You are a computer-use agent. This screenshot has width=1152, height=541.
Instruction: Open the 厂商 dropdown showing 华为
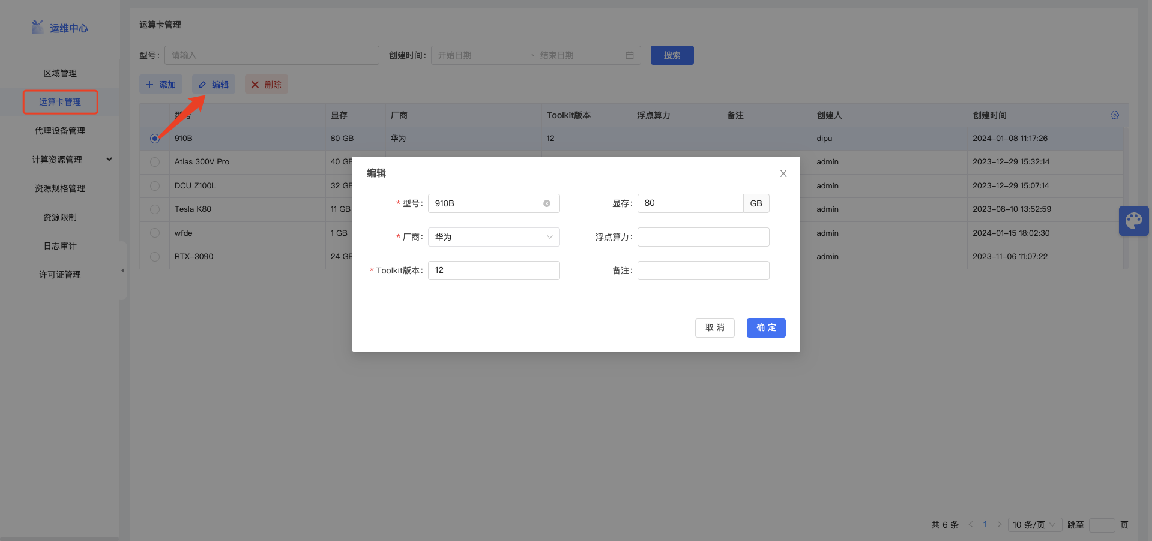[x=493, y=237]
